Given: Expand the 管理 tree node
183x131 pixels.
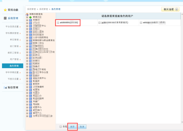Looking at the screenshot, I should [27, 17].
